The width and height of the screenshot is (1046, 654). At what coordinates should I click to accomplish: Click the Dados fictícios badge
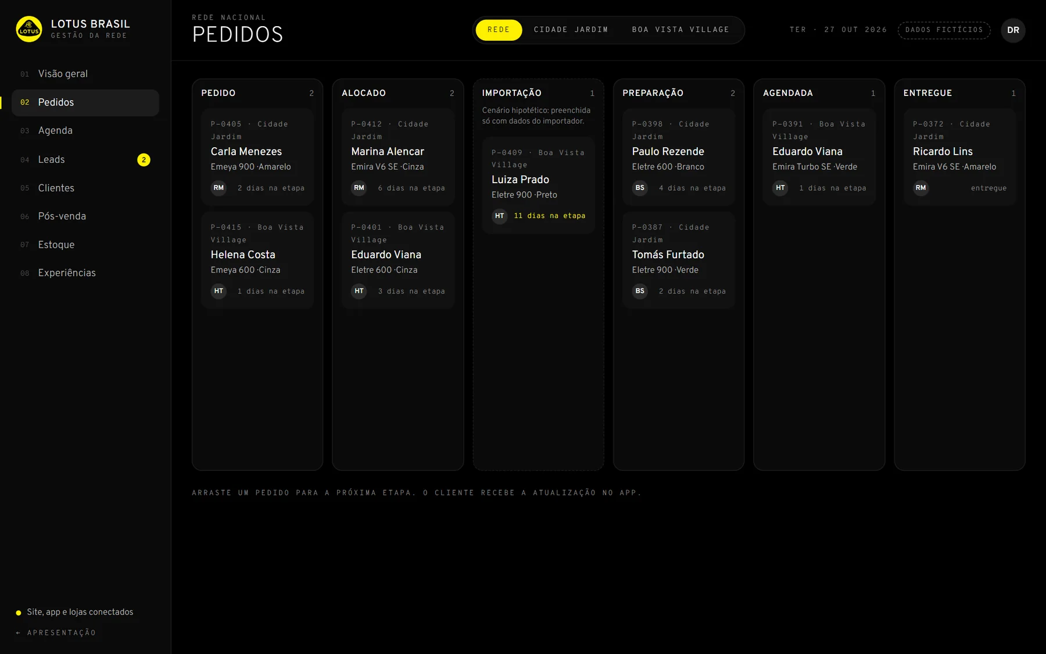(x=944, y=30)
